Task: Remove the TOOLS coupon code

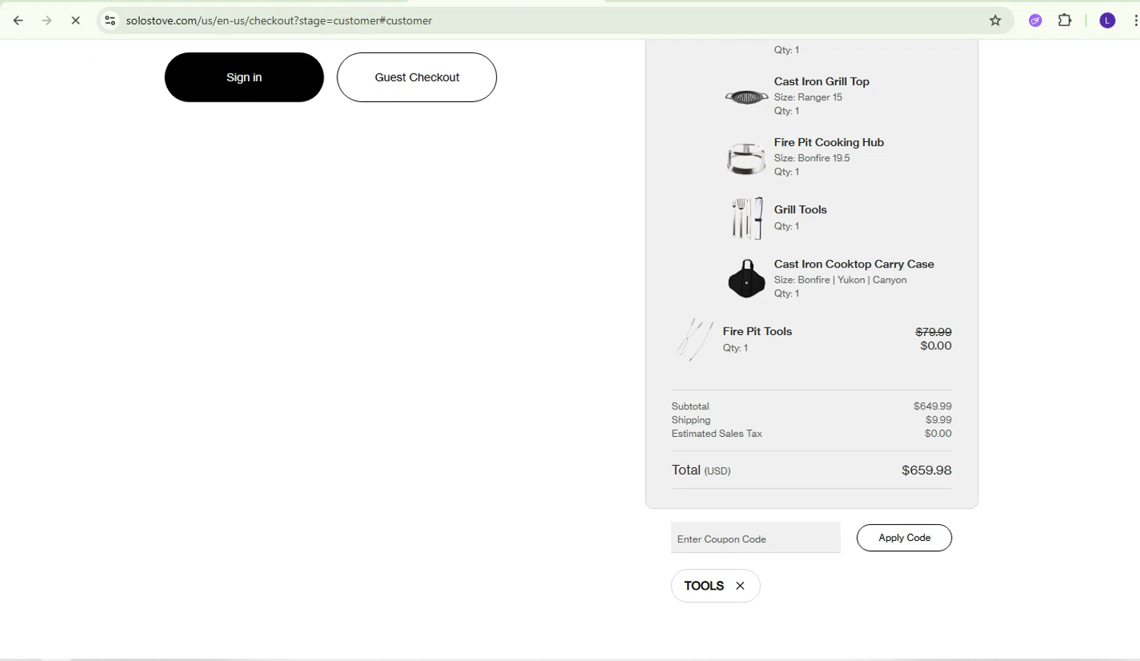Action: [740, 586]
